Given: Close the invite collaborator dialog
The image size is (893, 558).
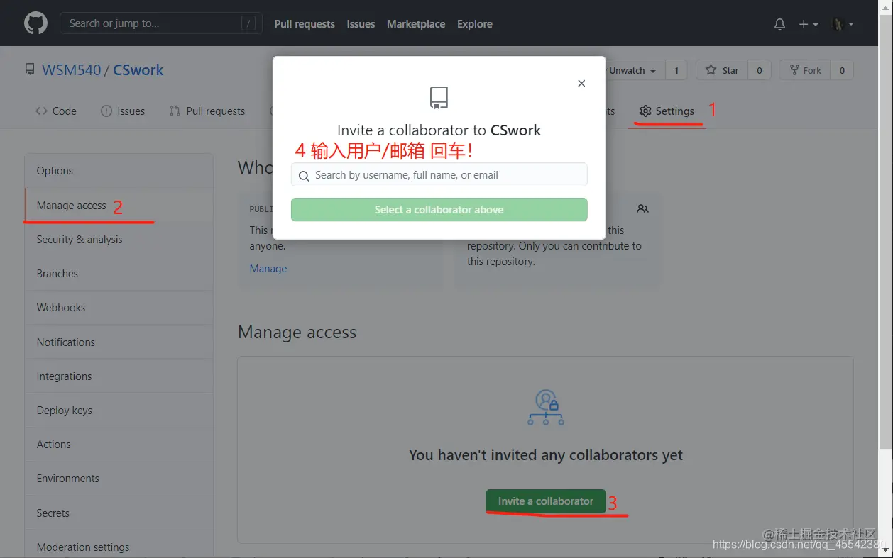Looking at the screenshot, I should (581, 83).
